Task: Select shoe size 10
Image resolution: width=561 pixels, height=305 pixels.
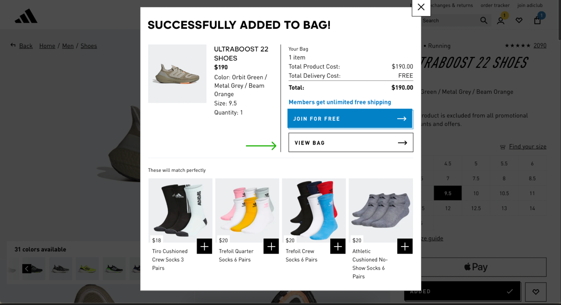Action: (x=476, y=193)
